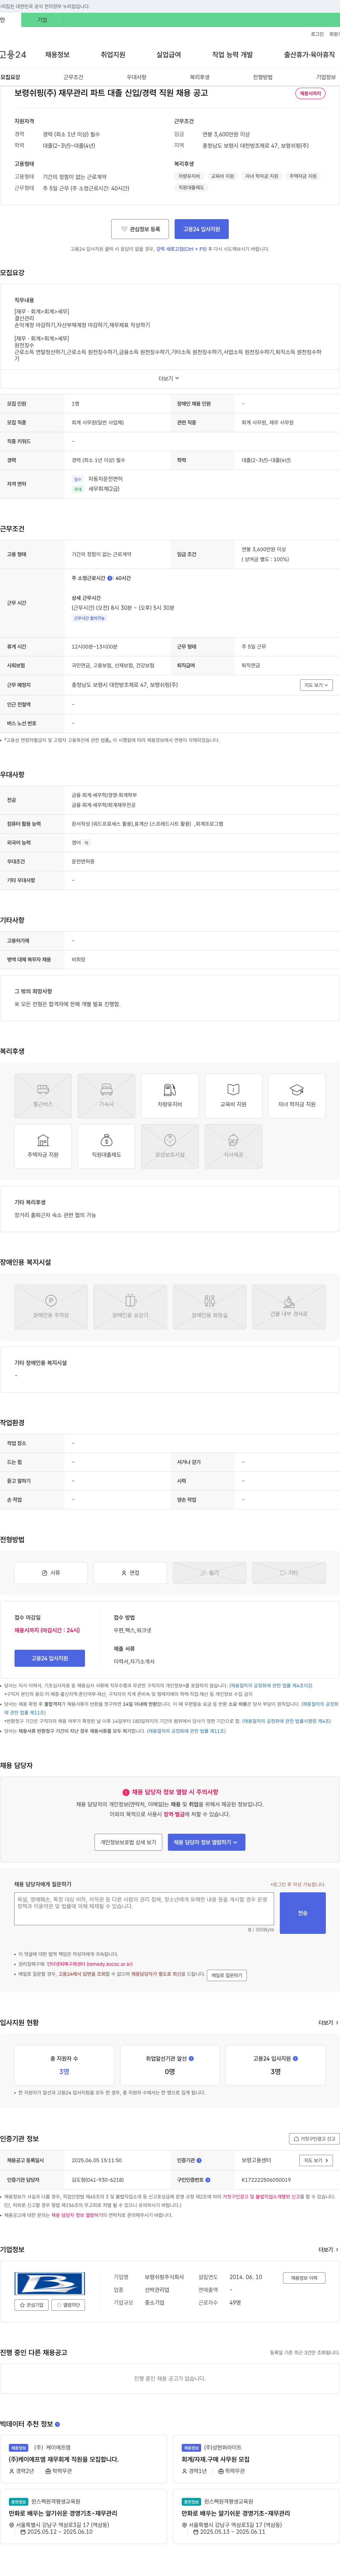The width and height of the screenshot is (340, 2576).
Task: Go to the 고용24 home logo
Action: (x=13, y=55)
